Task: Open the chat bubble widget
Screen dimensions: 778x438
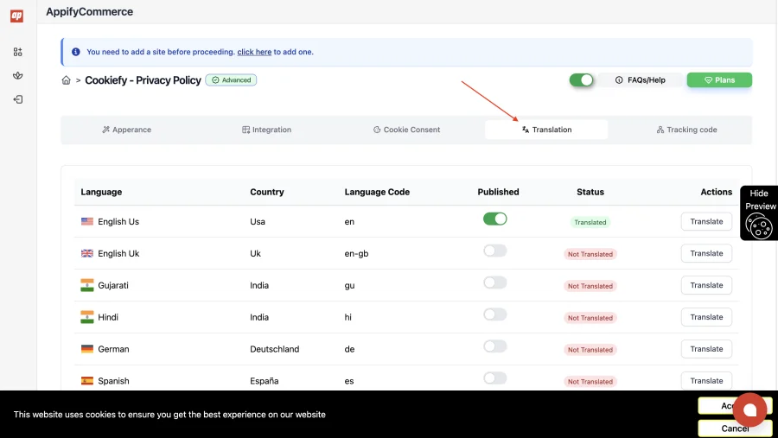Action: (x=749, y=409)
